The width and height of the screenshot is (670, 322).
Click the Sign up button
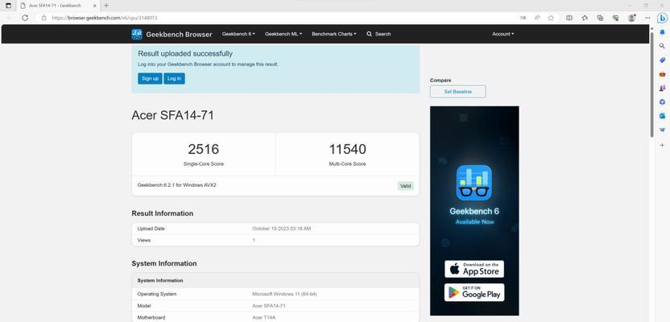tap(150, 79)
